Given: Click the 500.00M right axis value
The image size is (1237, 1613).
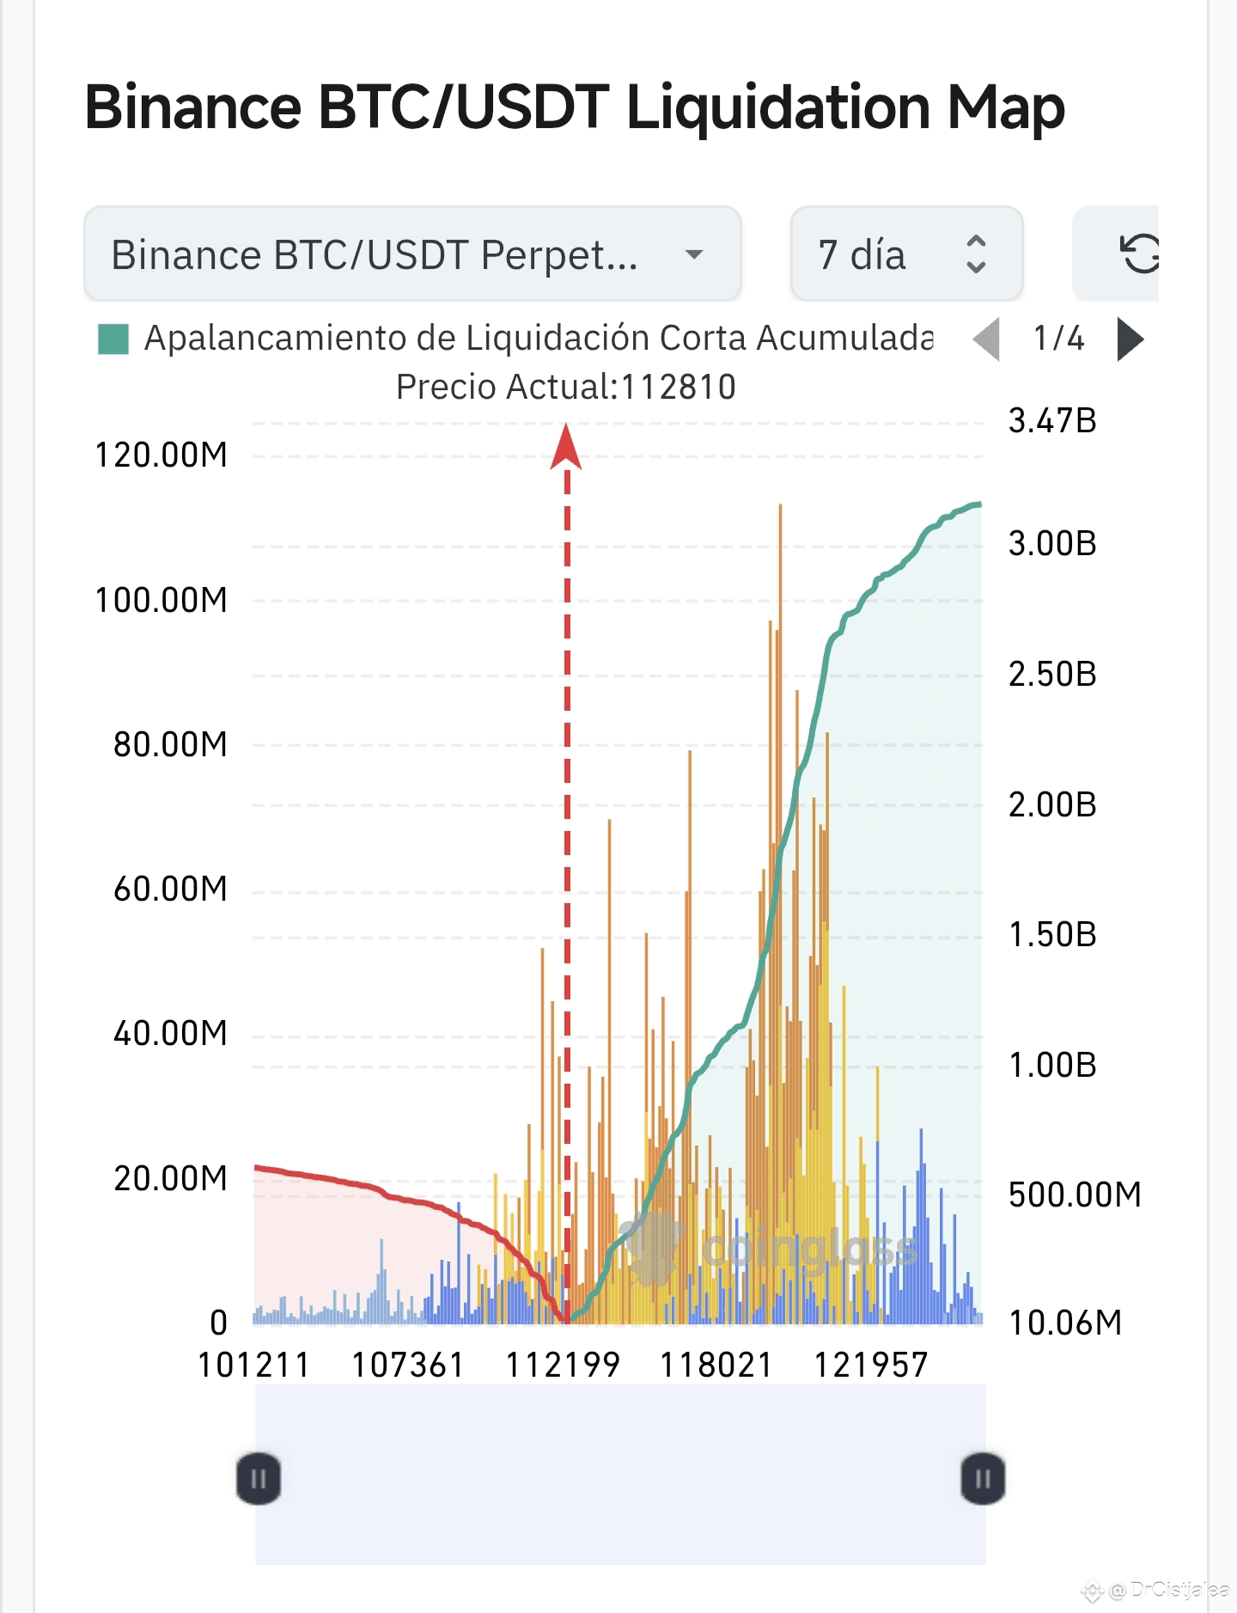Looking at the screenshot, I should coord(1075,1195).
